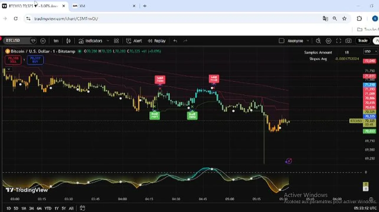Screen dimensions: 379x212
Task: Select the 1D date range
Action: coord(9,208)
